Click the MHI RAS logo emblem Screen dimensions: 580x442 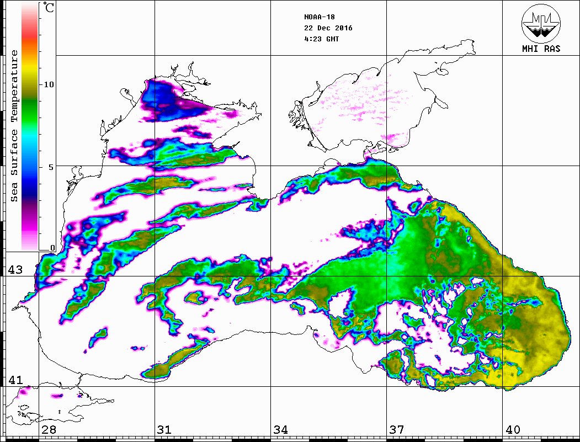541,23
